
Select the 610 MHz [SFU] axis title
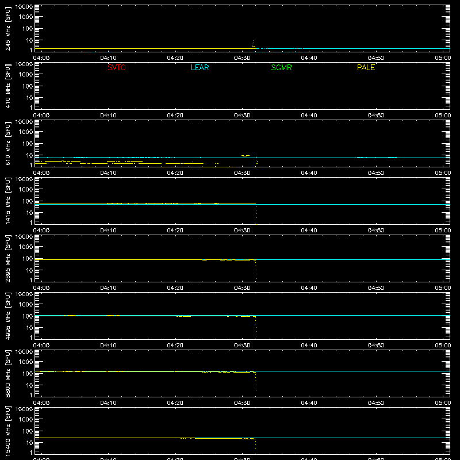tap(7, 143)
